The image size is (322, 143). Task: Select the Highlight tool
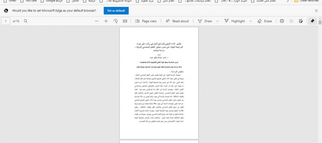point(234,21)
